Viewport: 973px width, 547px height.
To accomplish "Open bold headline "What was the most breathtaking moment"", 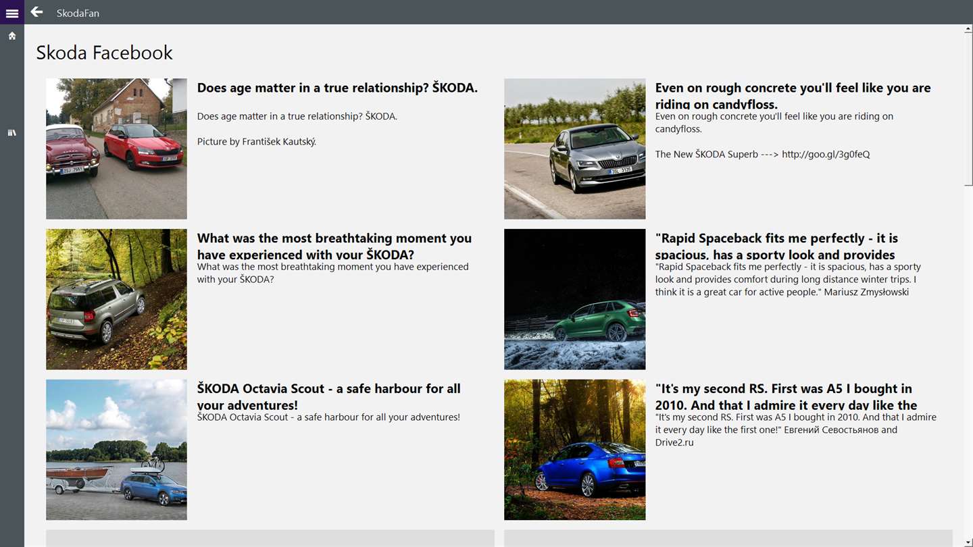I will click(x=334, y=246).
